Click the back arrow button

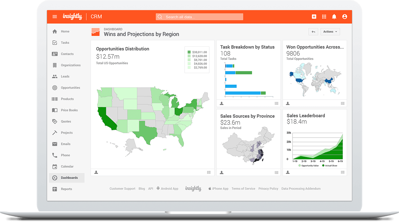[x=313, y=32]
